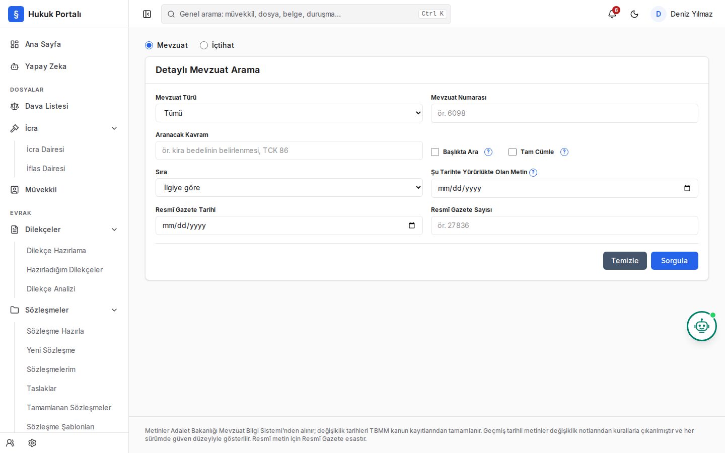Open notifications bell with 6 badge
Image resolution: width=725 pixels, height=453 pixels.
[x=612, y=14]
